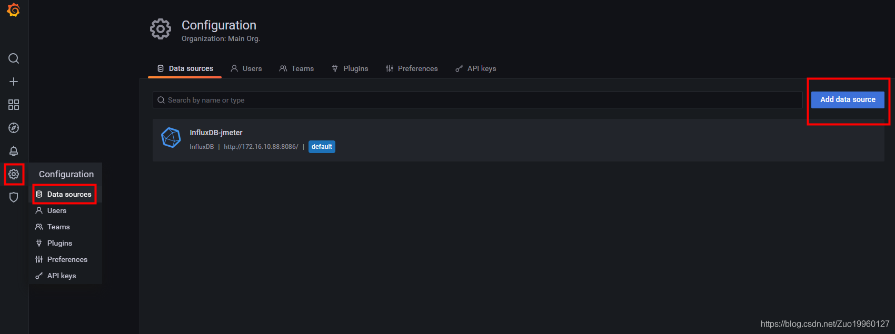Select Teams in Configuration flyout menu
The image size is (895, 334).
pos(65,227)
